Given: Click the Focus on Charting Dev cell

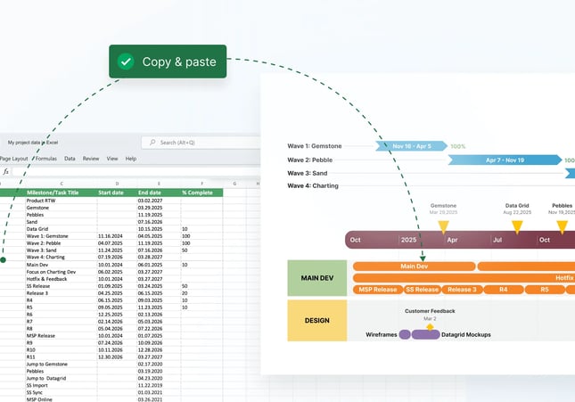Looking at the screenshot, I should (62, 272).
